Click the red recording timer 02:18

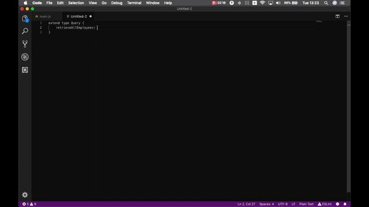(219, 3)
